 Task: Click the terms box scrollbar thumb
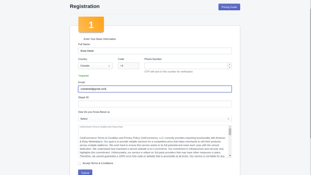(230, 132)
